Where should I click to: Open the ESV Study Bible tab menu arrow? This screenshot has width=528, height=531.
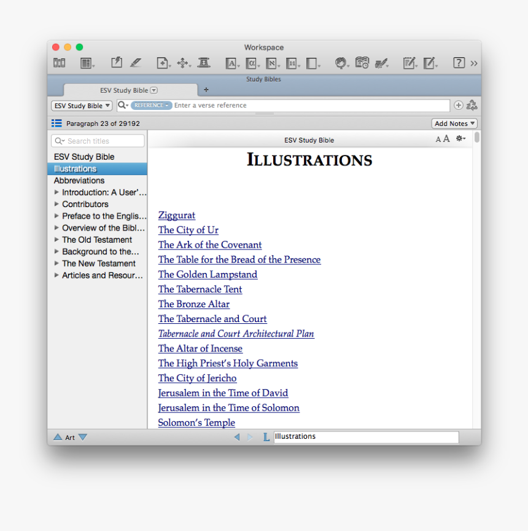point(154,90)
